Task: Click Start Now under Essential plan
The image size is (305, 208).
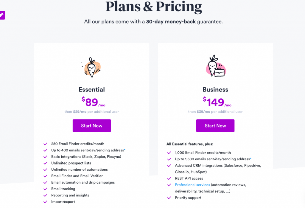Action: tap(92, 126)
